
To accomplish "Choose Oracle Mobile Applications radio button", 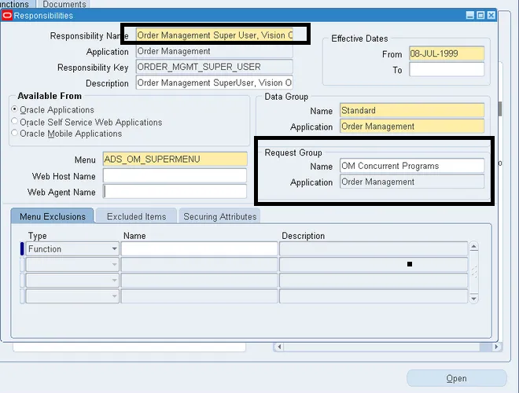I will pyautogui.click(x=14, y=133).
